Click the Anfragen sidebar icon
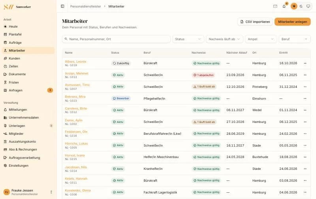 point(5,90)
